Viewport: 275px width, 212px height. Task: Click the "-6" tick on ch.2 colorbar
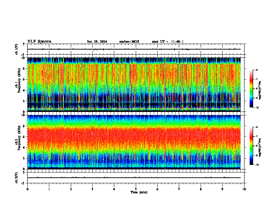tap(256, 127)
